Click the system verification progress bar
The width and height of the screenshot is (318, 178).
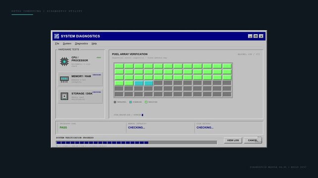coord(136,142)
